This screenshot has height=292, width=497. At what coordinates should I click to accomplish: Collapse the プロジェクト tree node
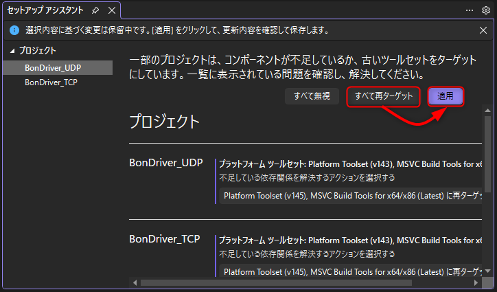point(12,51)
